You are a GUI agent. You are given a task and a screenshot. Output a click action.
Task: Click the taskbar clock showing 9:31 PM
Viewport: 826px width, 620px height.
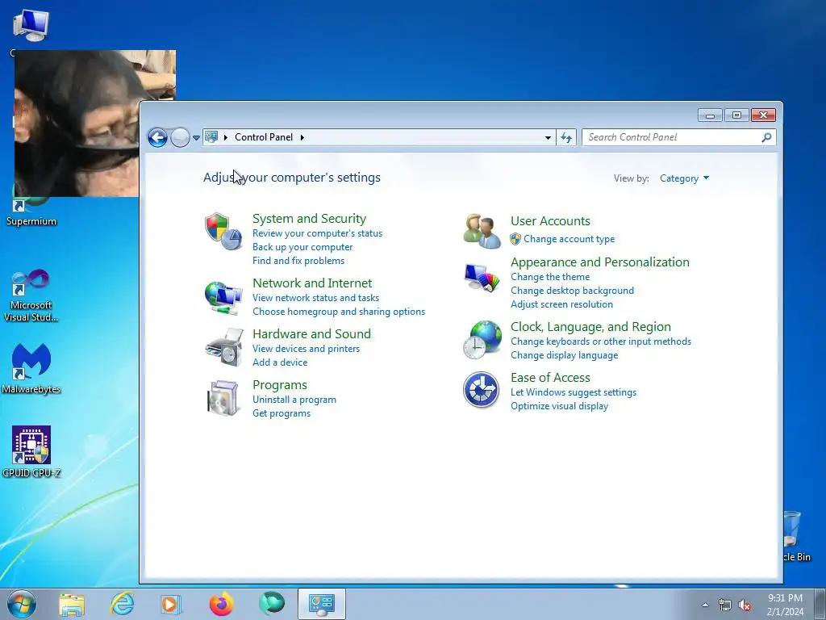(x=785, y=604)
